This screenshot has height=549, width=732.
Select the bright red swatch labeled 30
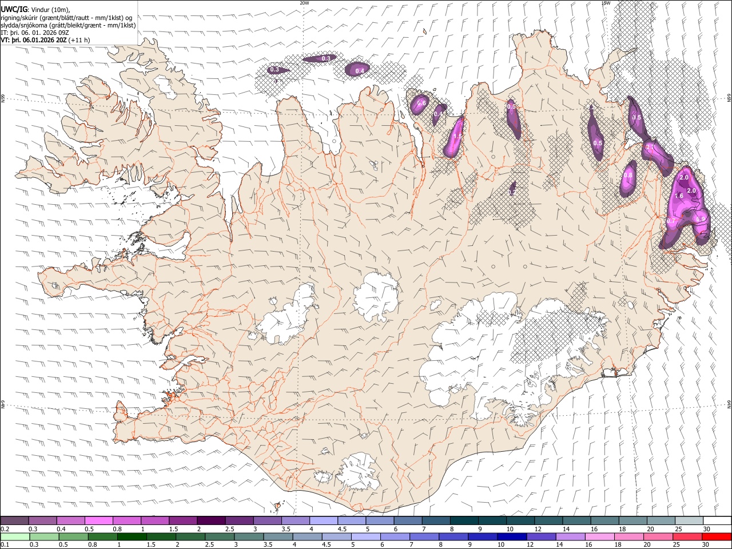pos(716,536)
